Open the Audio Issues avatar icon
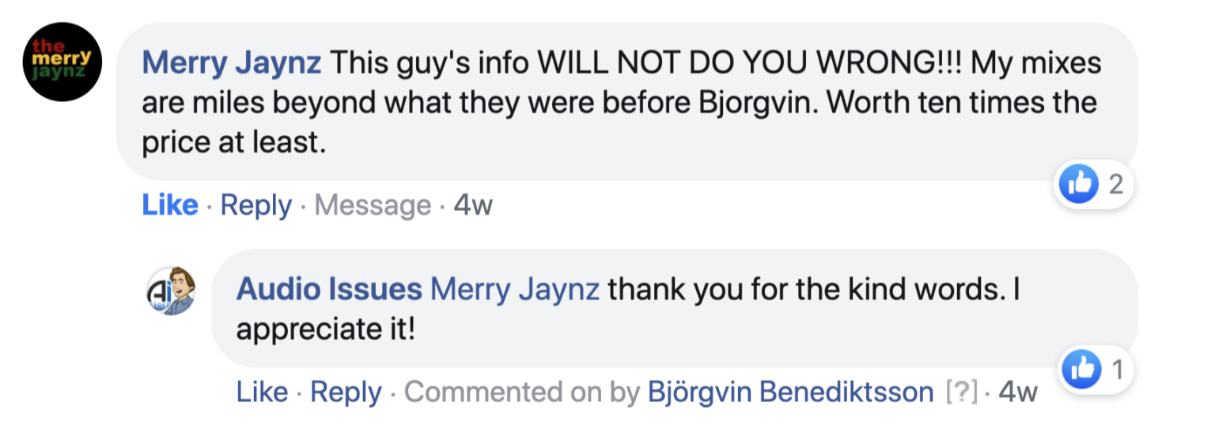Screen dimensions: 1215x429 coord(171,291)
